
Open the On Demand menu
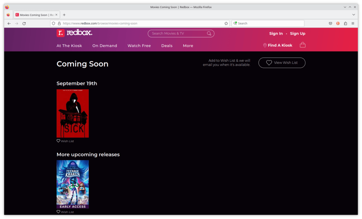(x=105, y=46)
